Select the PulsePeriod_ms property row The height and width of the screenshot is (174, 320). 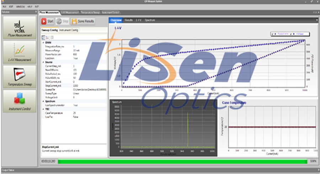pos(74,74)
